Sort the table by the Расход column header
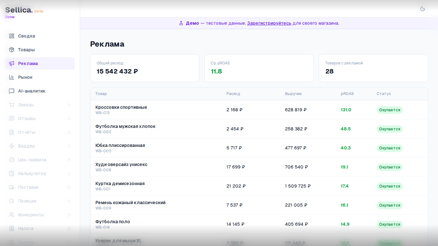The image size is (438, 246). tap(233, 94)
